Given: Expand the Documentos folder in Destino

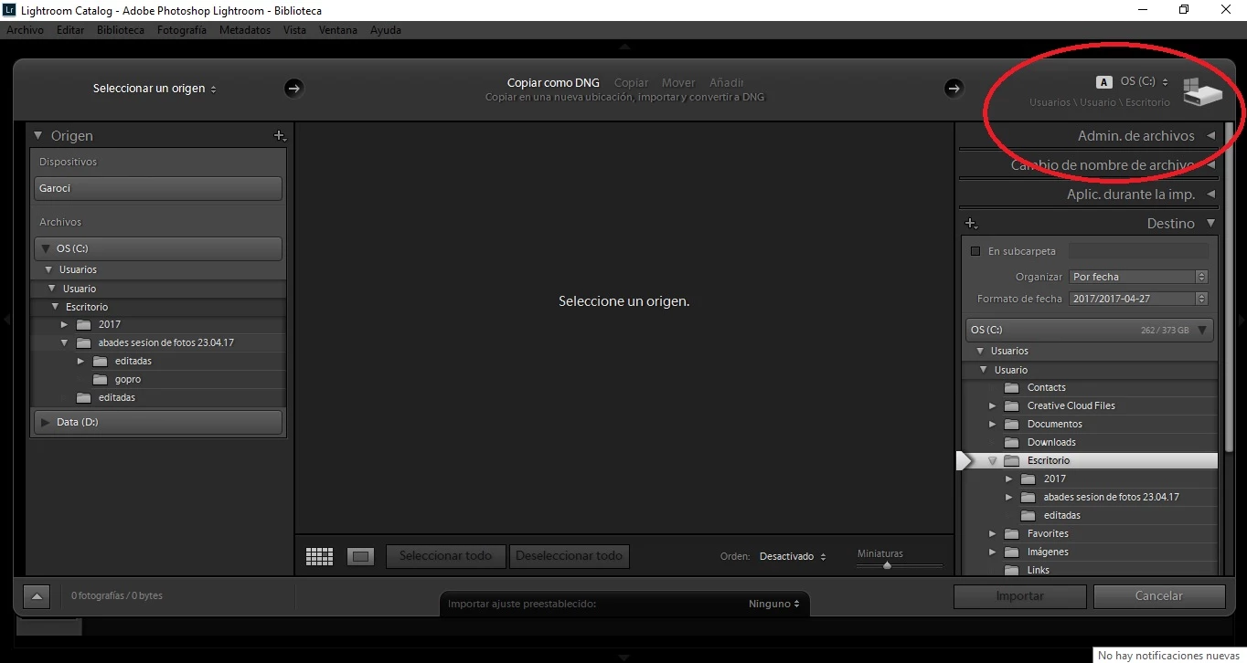Looking at the screenshot, I should pyautogui.click(x=992, y=424).
